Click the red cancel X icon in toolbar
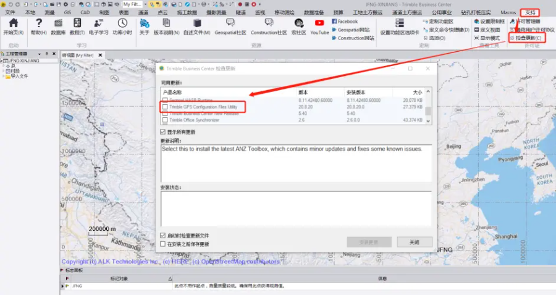 coord(253,4)
